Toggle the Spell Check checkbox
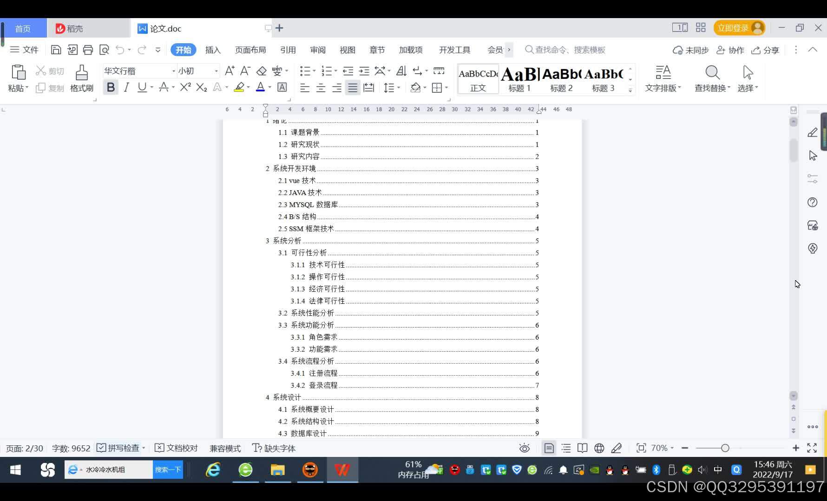This screenshot has width=827, height=501. pos(101,448)
